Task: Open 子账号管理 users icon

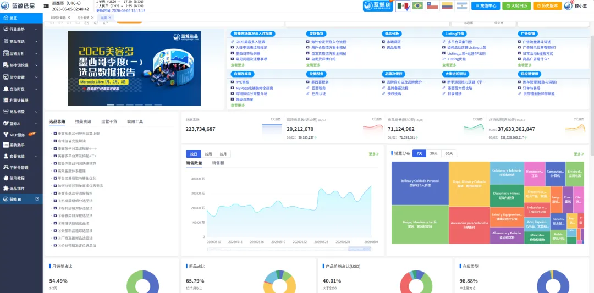Action: click(5, 167)
